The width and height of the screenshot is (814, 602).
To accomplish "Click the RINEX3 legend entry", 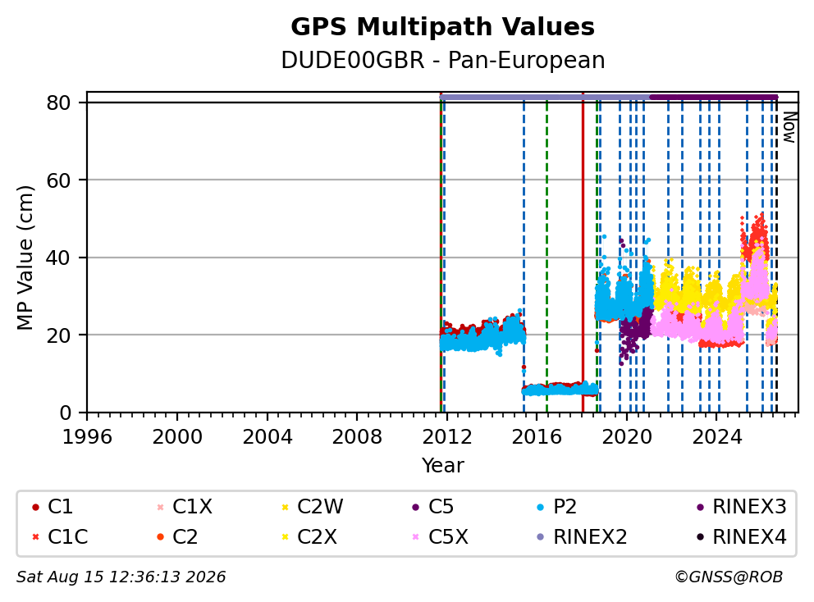I will pos(741,507).
